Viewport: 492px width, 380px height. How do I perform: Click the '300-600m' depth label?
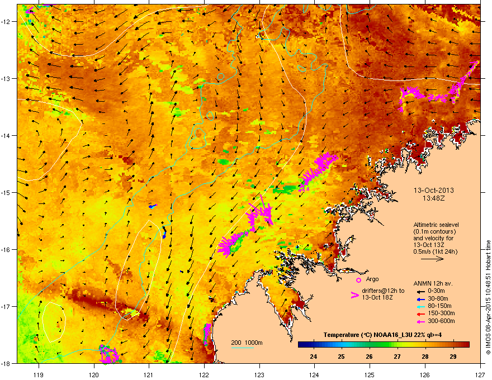[441, 321]
